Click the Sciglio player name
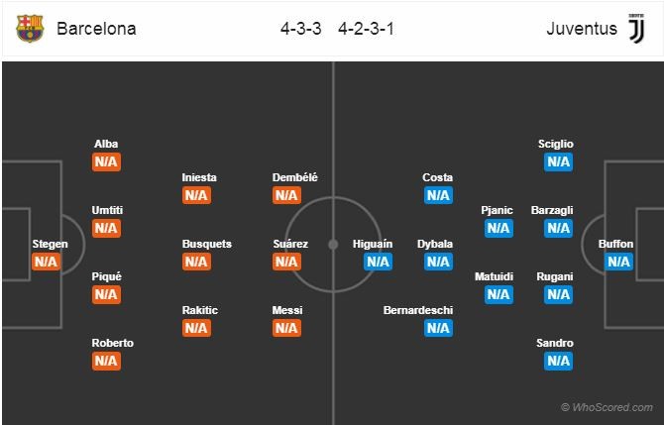This screenshot has height=425, width=664. 556,144
